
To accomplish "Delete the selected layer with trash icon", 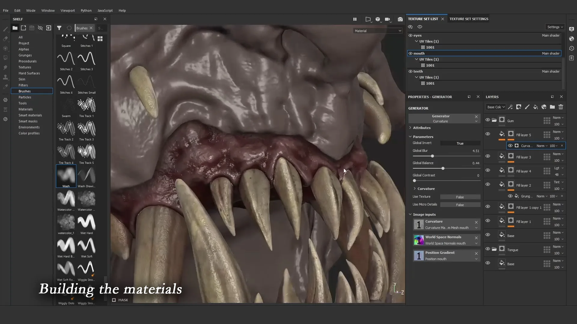I will (x=561, y=107).
